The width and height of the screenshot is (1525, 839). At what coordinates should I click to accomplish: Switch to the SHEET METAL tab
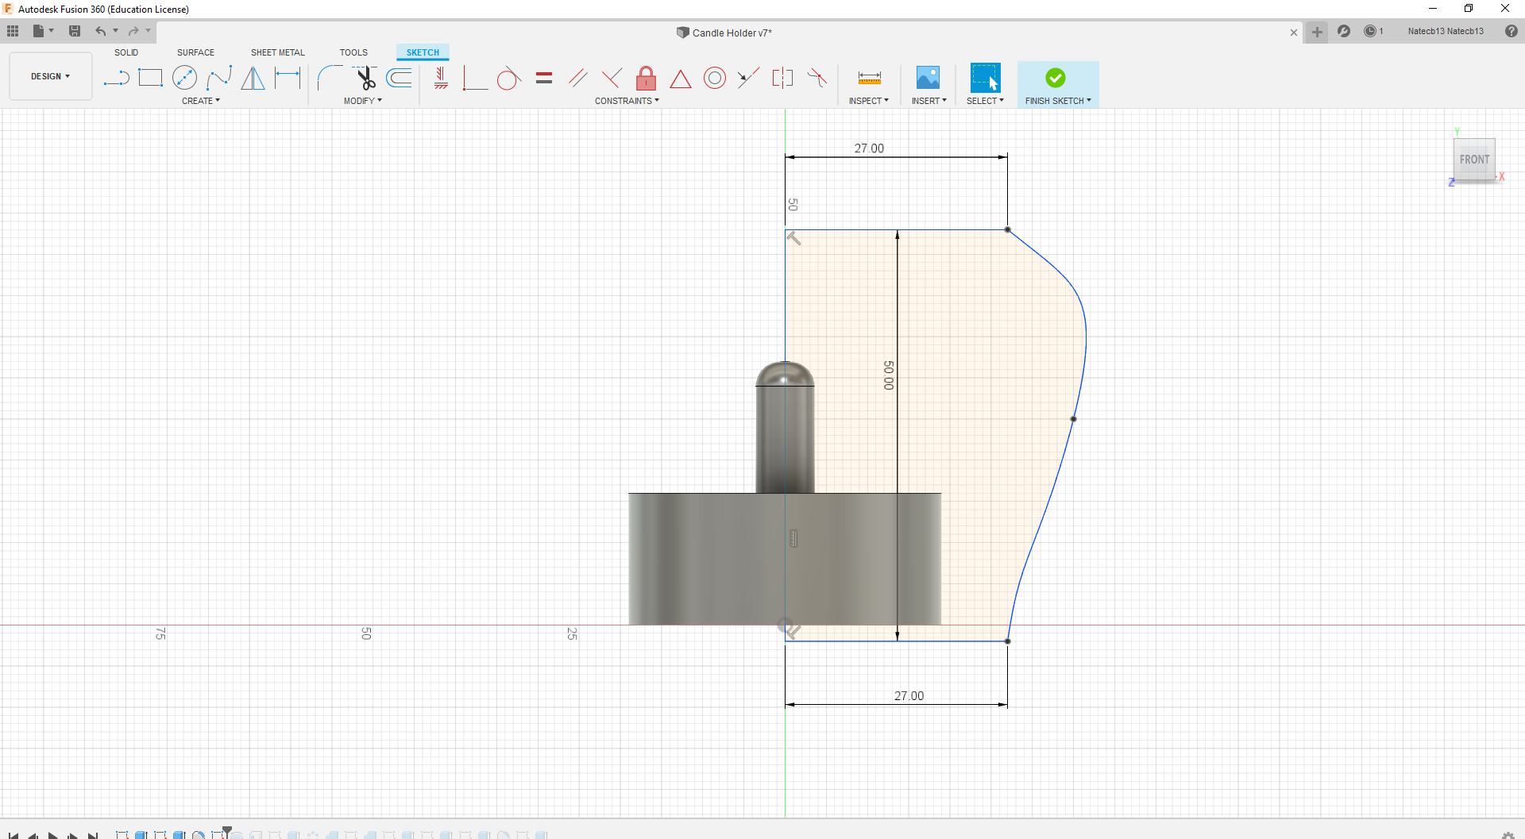point(277,52)
